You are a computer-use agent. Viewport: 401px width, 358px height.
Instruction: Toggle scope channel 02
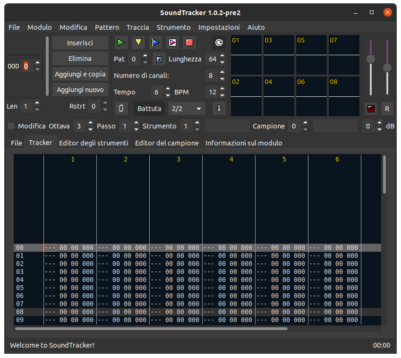[x=246, y=96]
